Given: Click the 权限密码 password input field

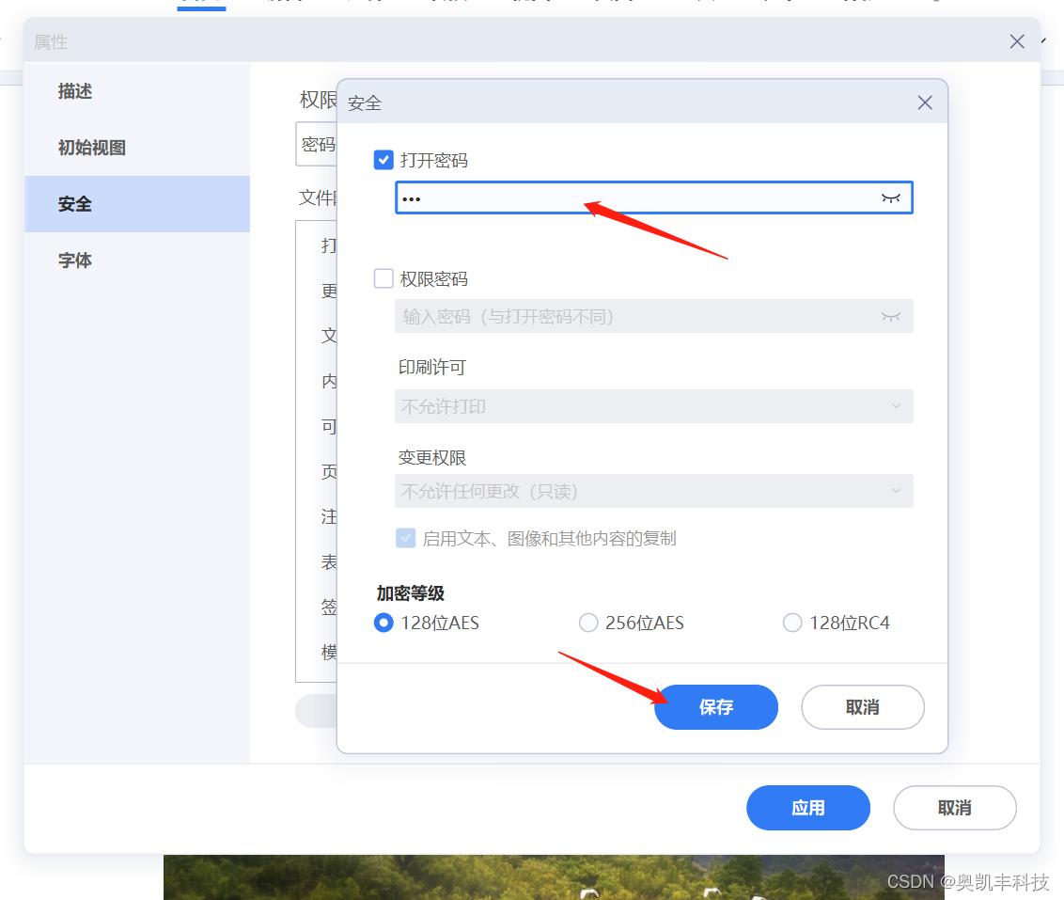Looking at the screenshot, I should (x=653, y=316).
